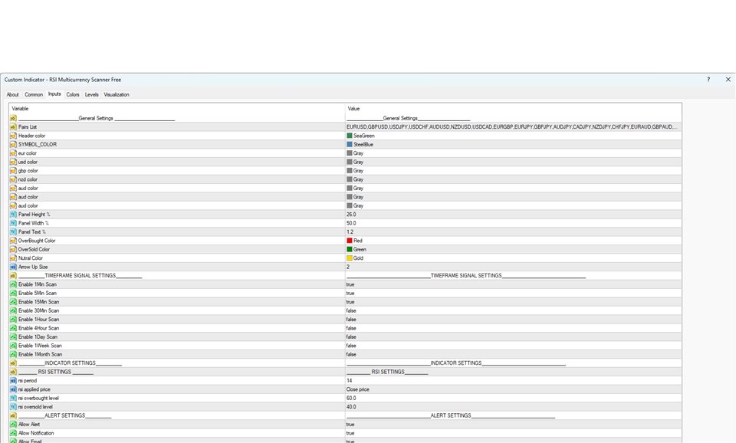Click the integer icon beside Arrow Up Size
The height and width of the screenshot is (443, 736).
coord(13,267)
